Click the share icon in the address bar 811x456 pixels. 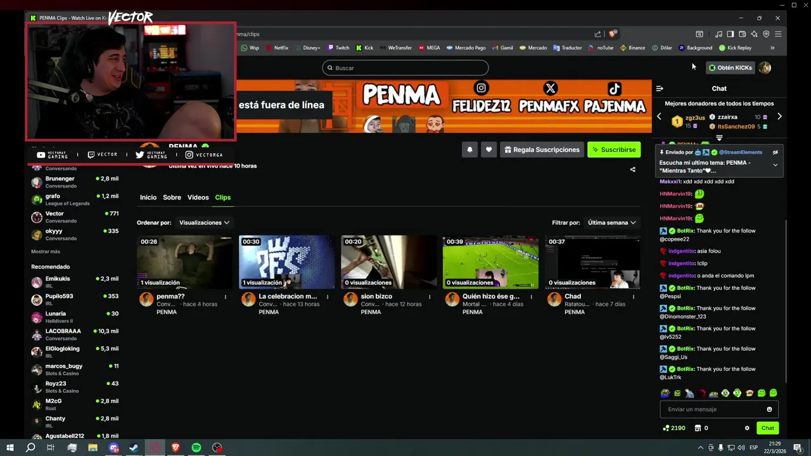tap(597, 34)
